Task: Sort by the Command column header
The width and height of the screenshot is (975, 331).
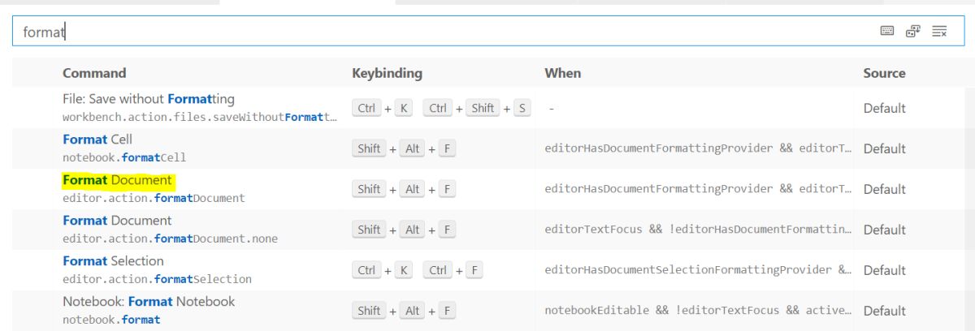Action: tap(94, 73)
